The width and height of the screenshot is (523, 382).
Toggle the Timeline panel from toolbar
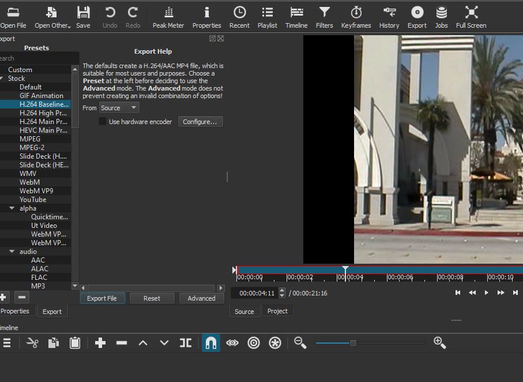click(x=296, y=17)
